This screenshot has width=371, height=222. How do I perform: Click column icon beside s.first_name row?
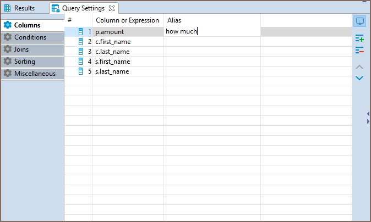(81, 62)
